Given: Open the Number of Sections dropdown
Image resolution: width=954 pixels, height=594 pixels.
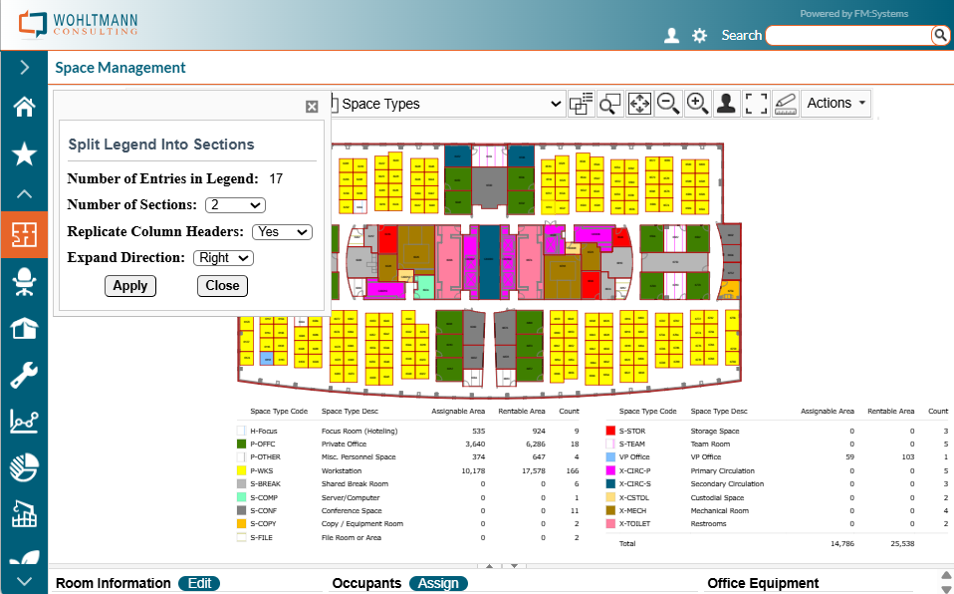Looking at the screenshot, I should tap(235, 205).
